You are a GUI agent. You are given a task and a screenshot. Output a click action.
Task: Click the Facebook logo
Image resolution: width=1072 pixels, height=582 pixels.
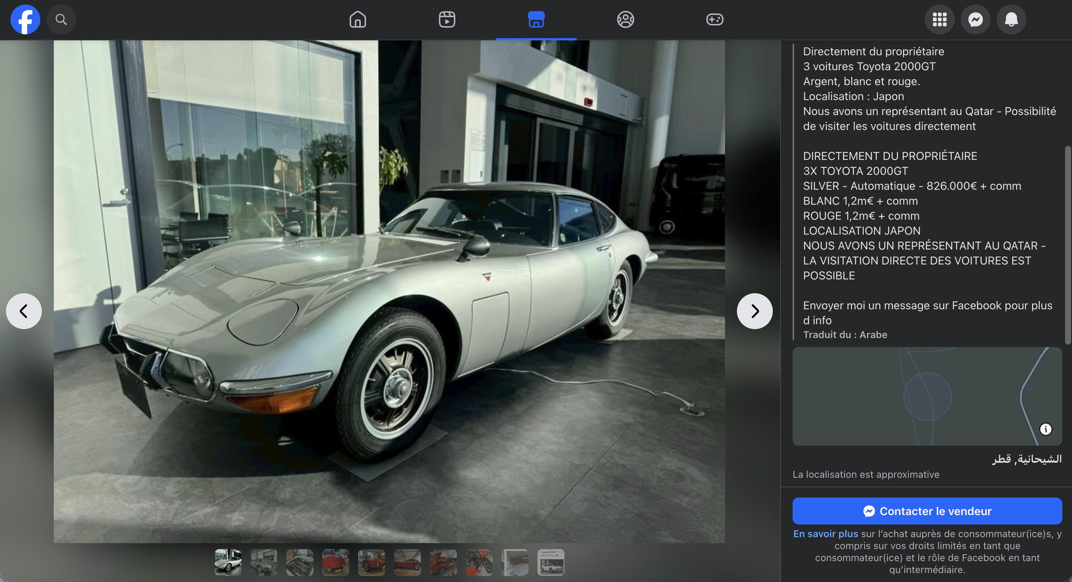pos(25,19)
